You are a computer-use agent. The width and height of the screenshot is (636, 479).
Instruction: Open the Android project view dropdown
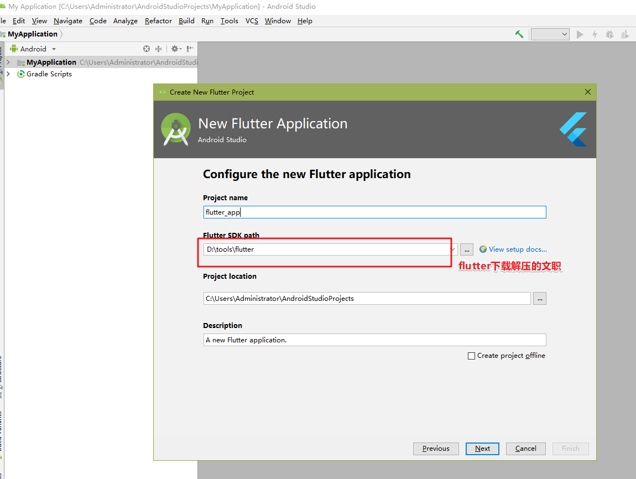(33, 49)
